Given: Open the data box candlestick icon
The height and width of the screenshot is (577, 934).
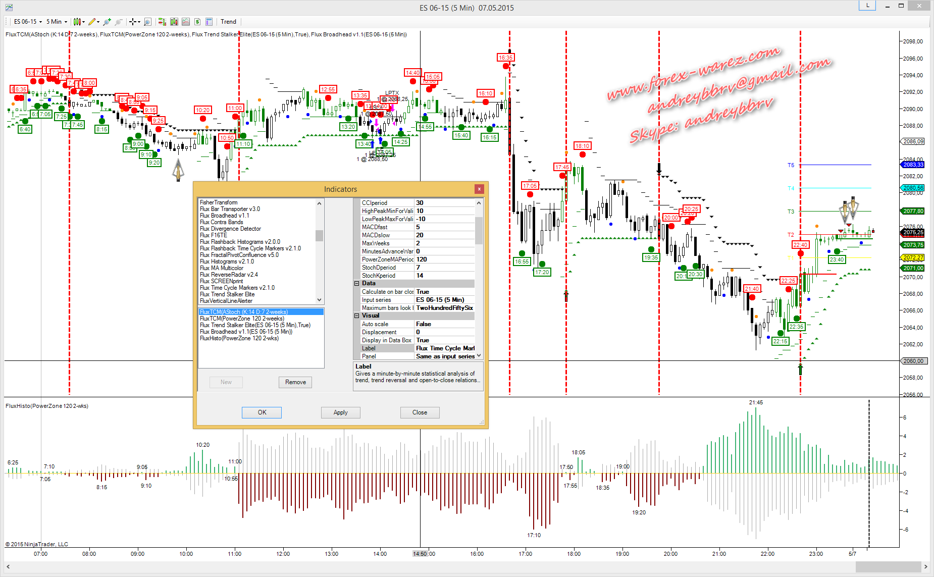Looking at the screenshot, I should pyautogui.click(x=174, y=22).
